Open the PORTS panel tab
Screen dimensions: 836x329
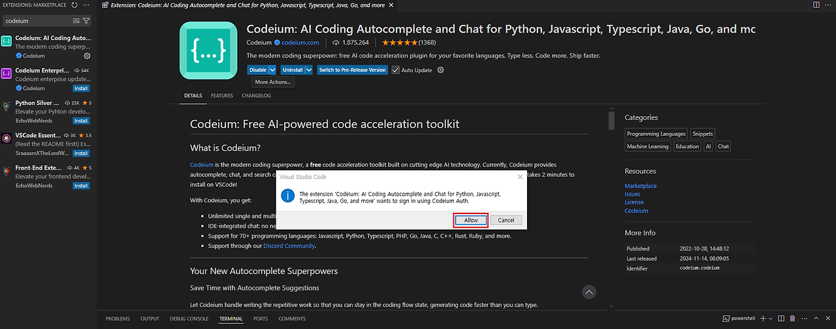[x=261, y=319]
